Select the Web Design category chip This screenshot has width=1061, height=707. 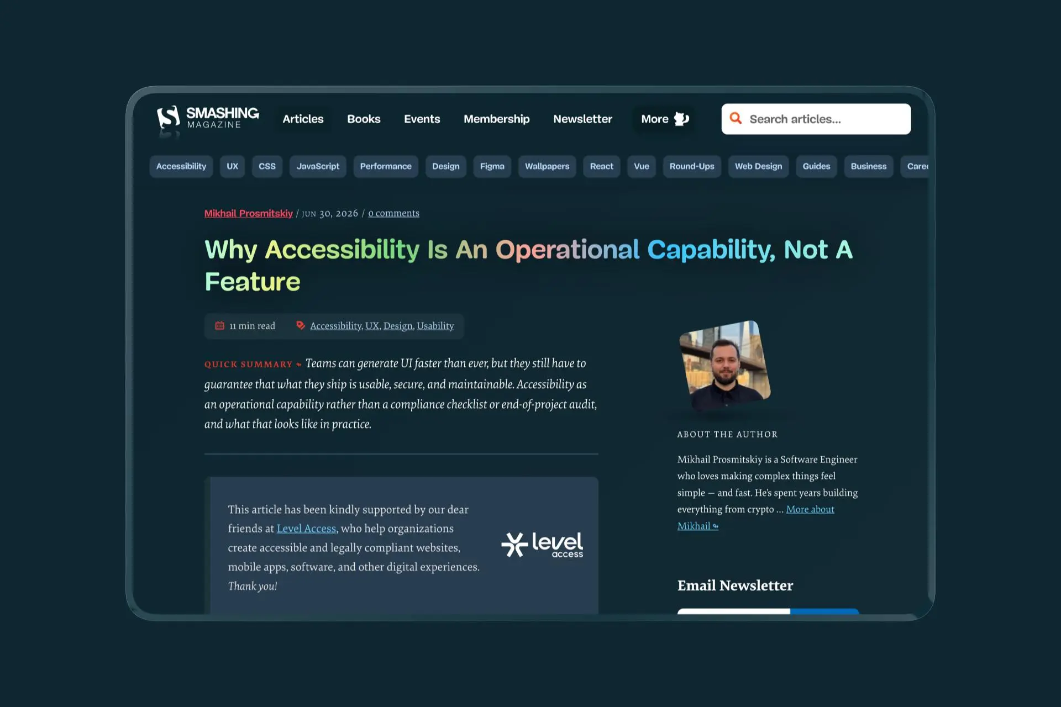[x=758, y=166]
